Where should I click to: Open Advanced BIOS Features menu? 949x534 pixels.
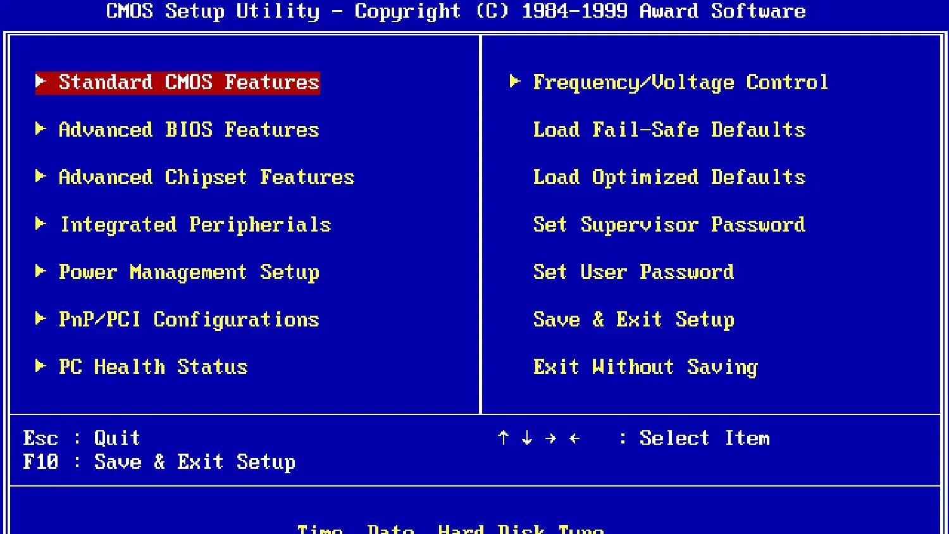pos(189,130)
